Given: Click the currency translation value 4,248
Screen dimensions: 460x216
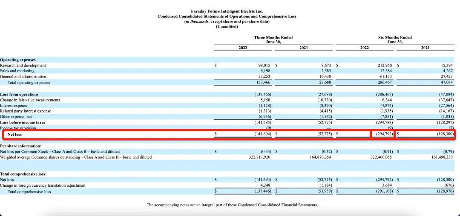Looking at the screenshot, I should (265, 185).
